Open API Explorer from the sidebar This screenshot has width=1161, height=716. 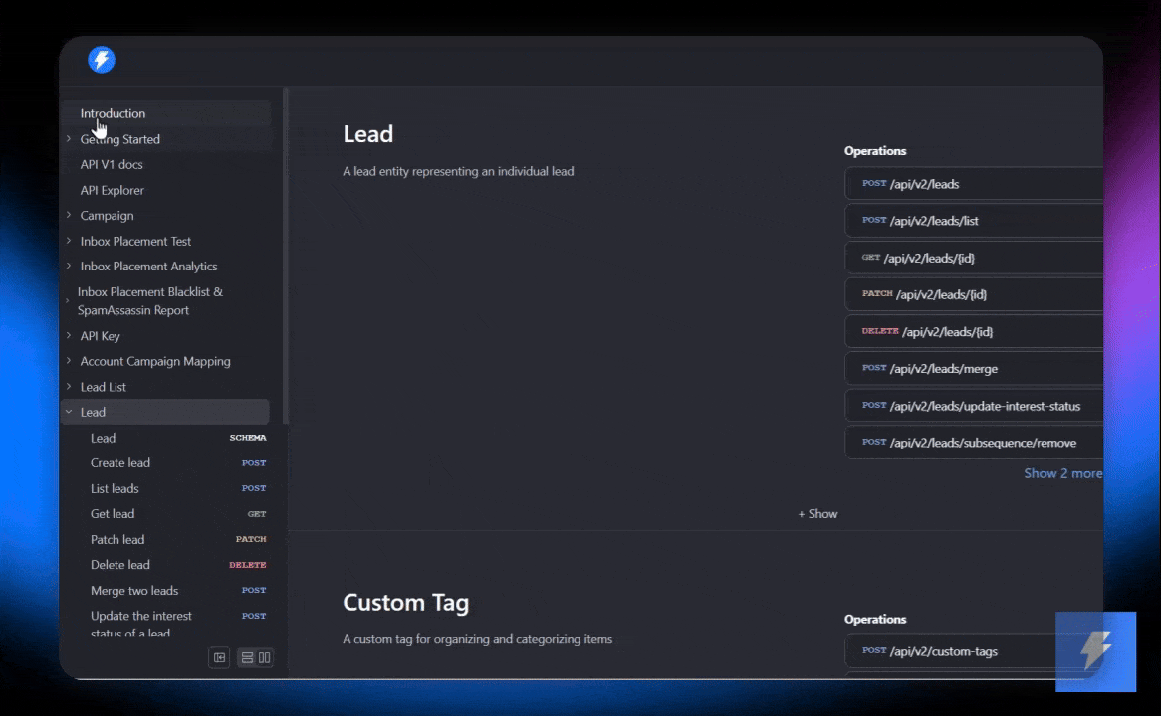pos(112,190)
